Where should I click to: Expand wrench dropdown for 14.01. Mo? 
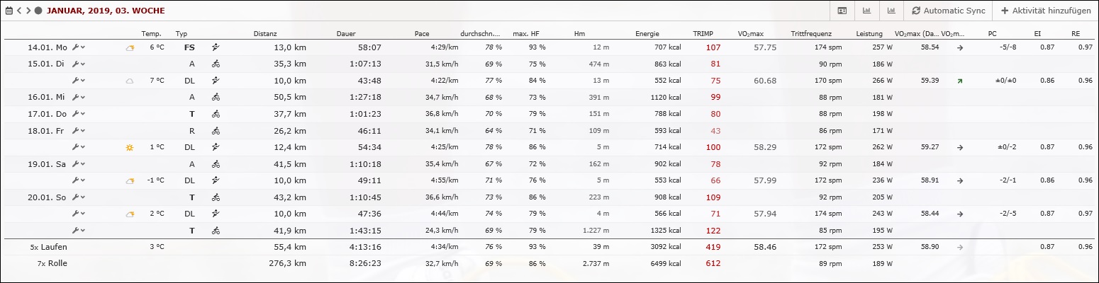[79, 47]
